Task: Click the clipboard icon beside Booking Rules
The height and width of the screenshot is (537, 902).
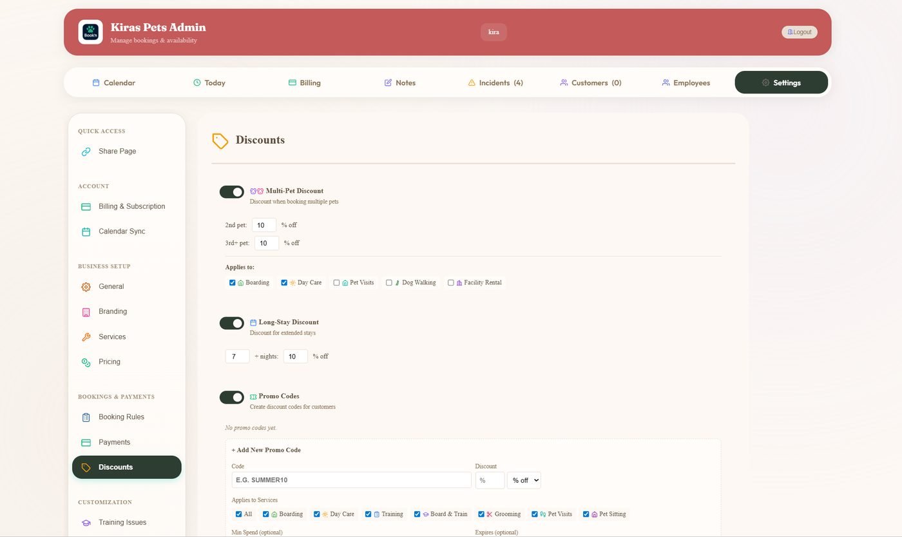Action: (86, 417)
